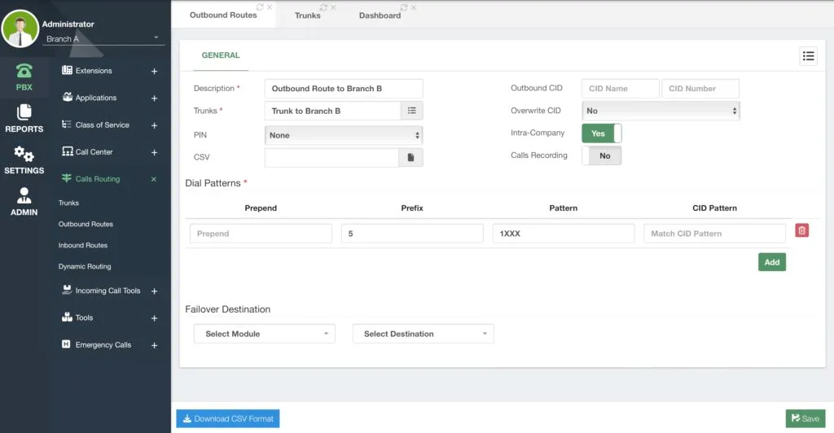This screenshot has height=433, width=834.
Task: Open the Overwrite CID dropdown
Action: tap(661, 111)
